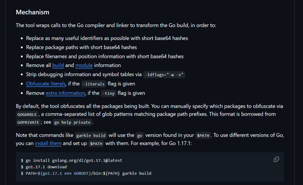
Task: Click the "Replace package paths" bullet text
Action: (81, 47)
